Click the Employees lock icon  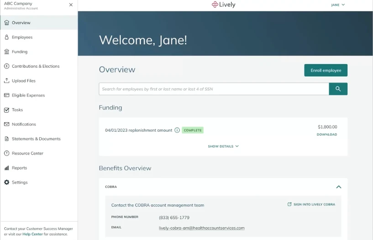[x=7, y=37]
